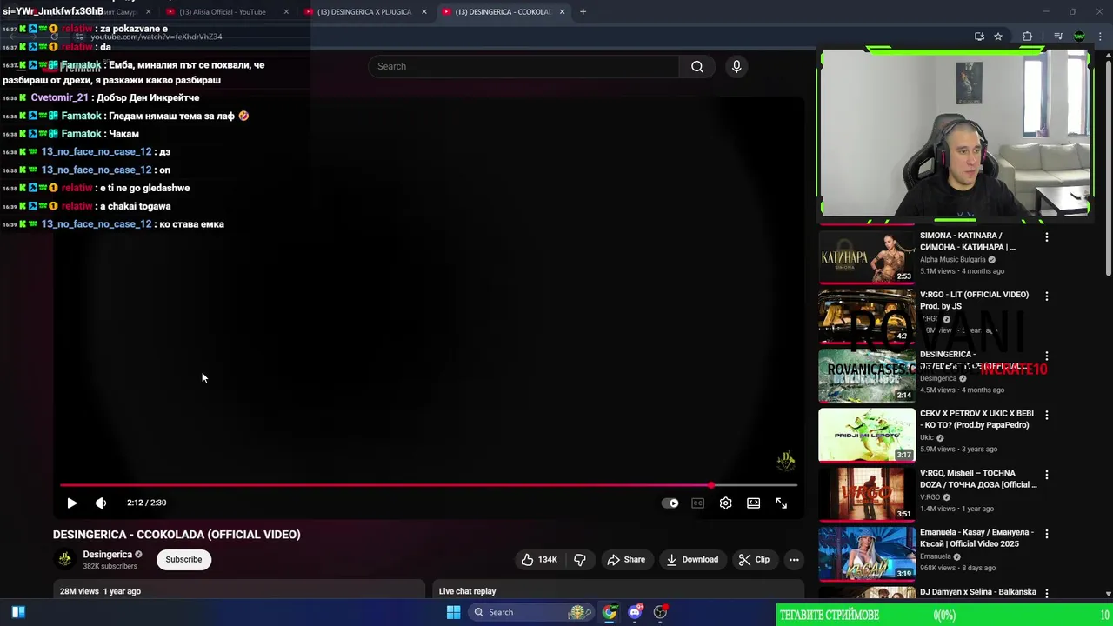Select the DESINGERICA - CCOKOLADA tab

pyautogui.click(x=503, y=12)
